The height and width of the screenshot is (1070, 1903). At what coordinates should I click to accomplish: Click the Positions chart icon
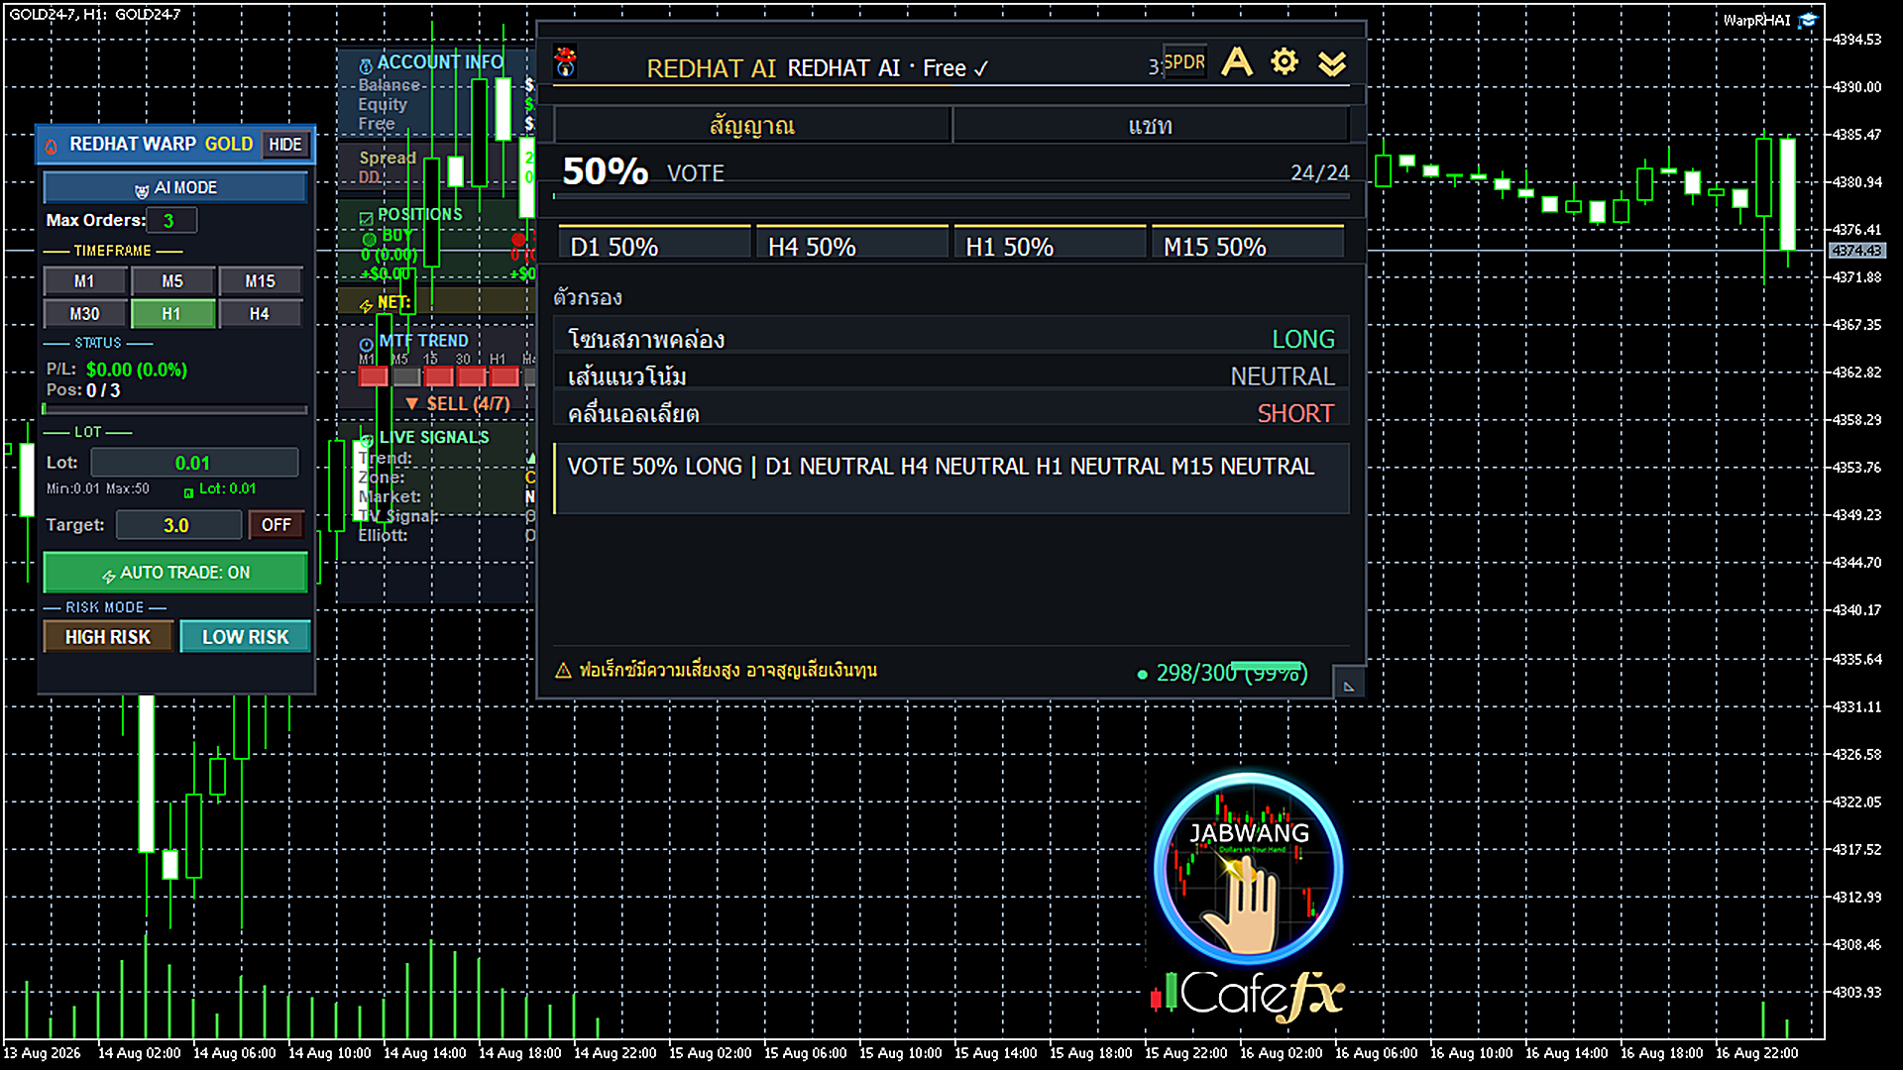tap(366, 217)
